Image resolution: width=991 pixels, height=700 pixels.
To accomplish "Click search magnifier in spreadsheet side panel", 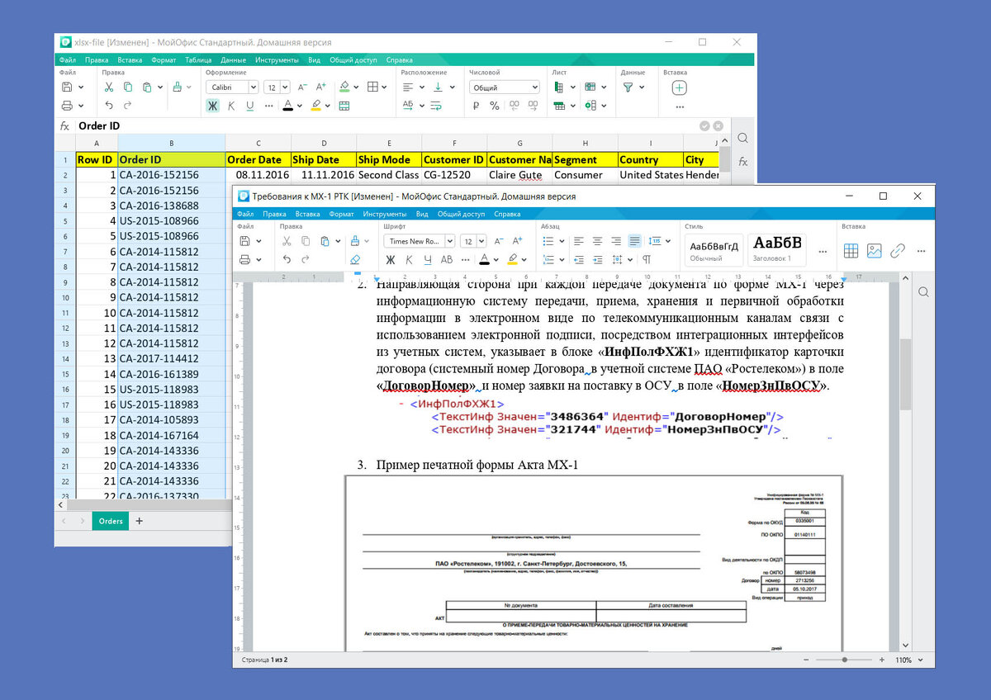I will point(743,138).
